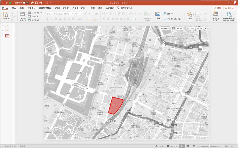Open Customize Quick Access Toolbar arrow

[51, 3]
